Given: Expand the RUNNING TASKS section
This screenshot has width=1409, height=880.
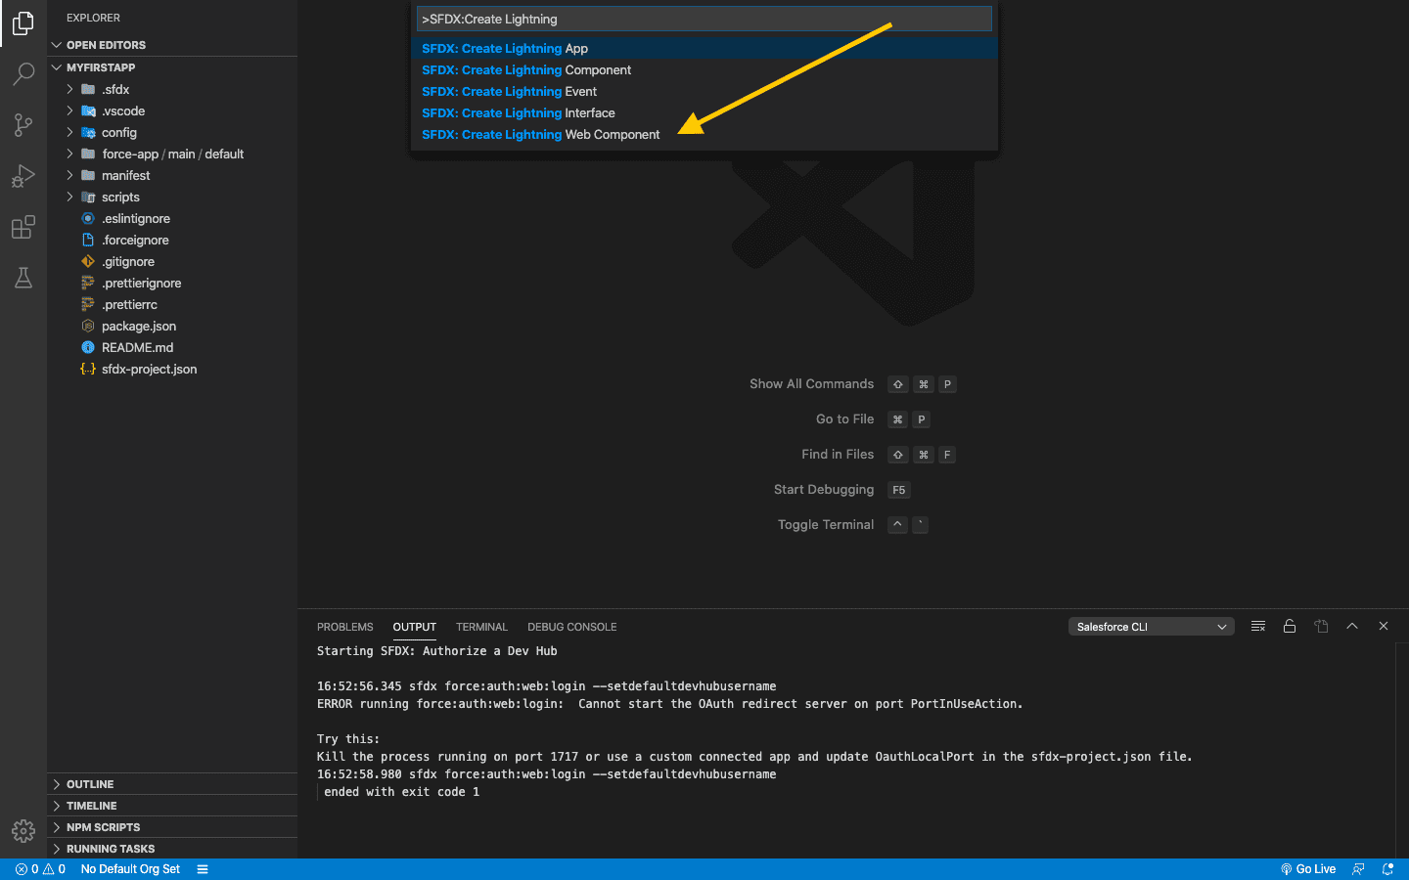Looking at the screenshot, I should [x=172, y=849].
